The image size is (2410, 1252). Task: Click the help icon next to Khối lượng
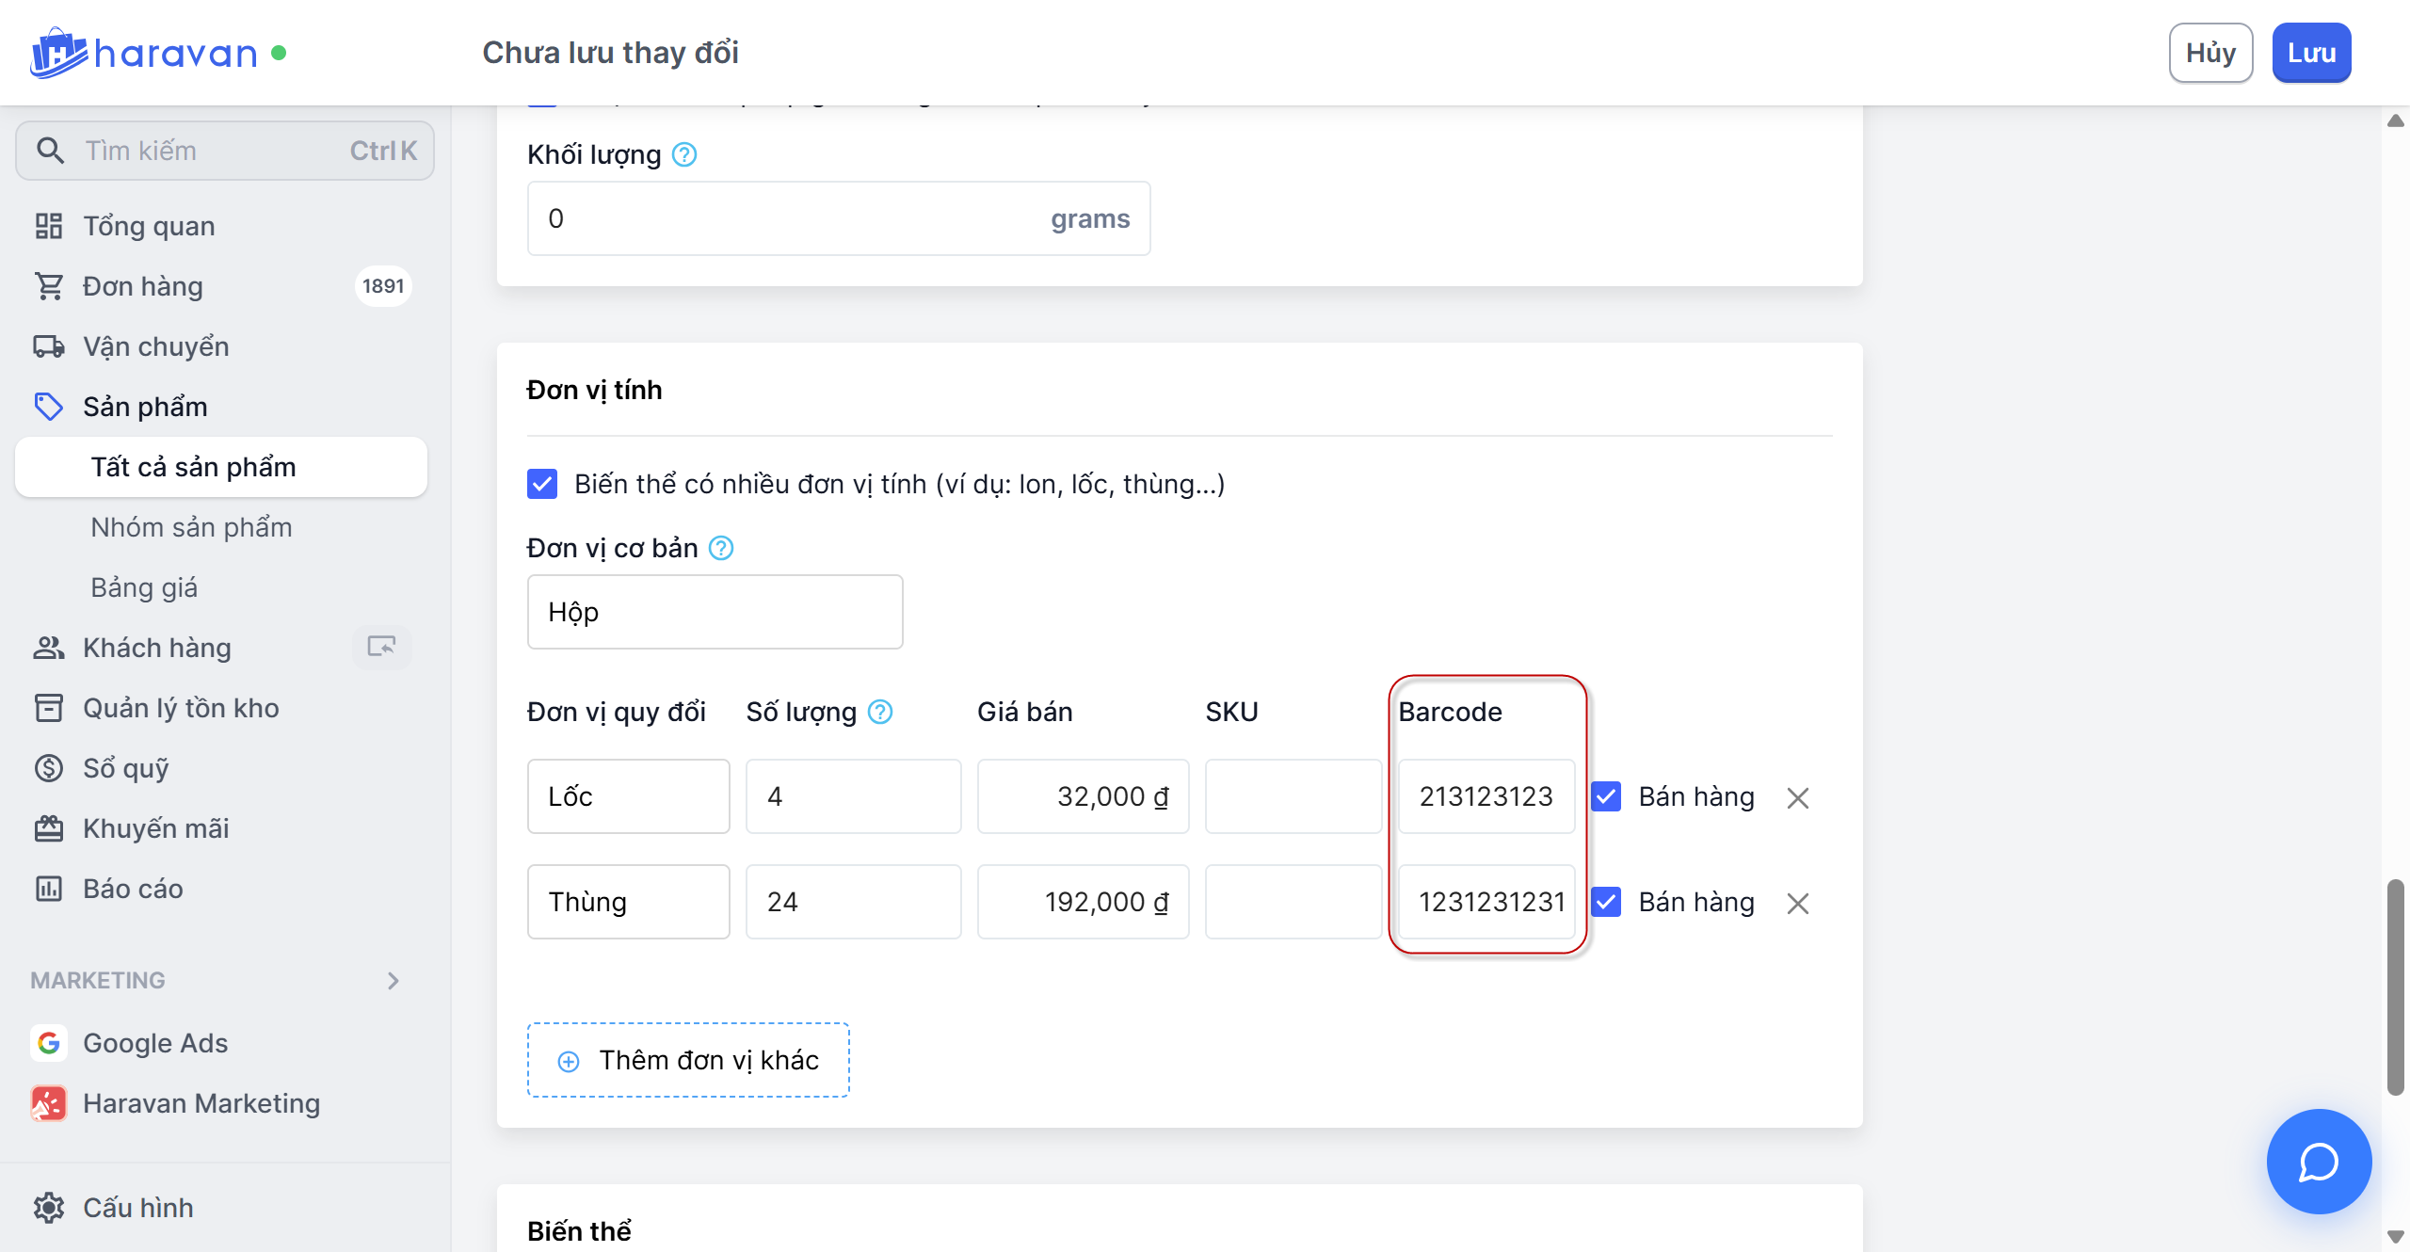pyautogui.click(x=684, y=154)
